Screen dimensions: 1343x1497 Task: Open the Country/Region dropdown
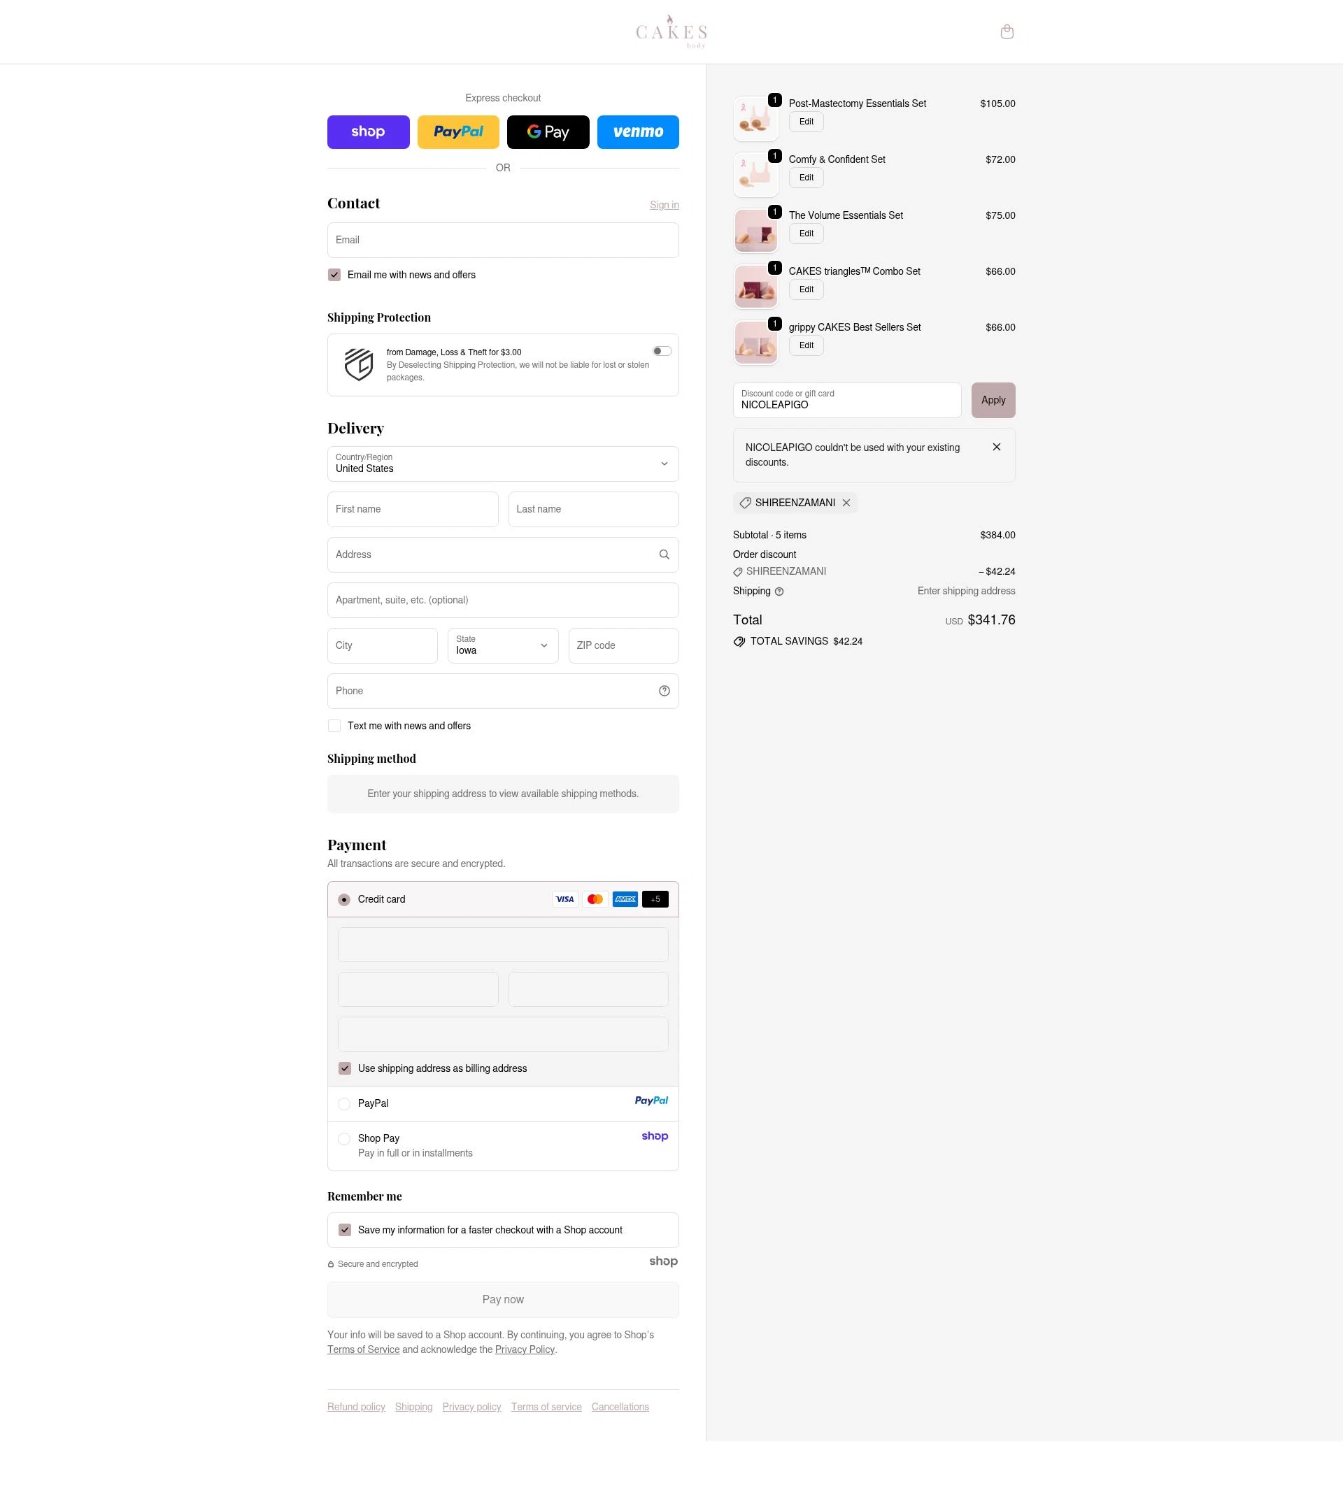[x=503, y=464]
